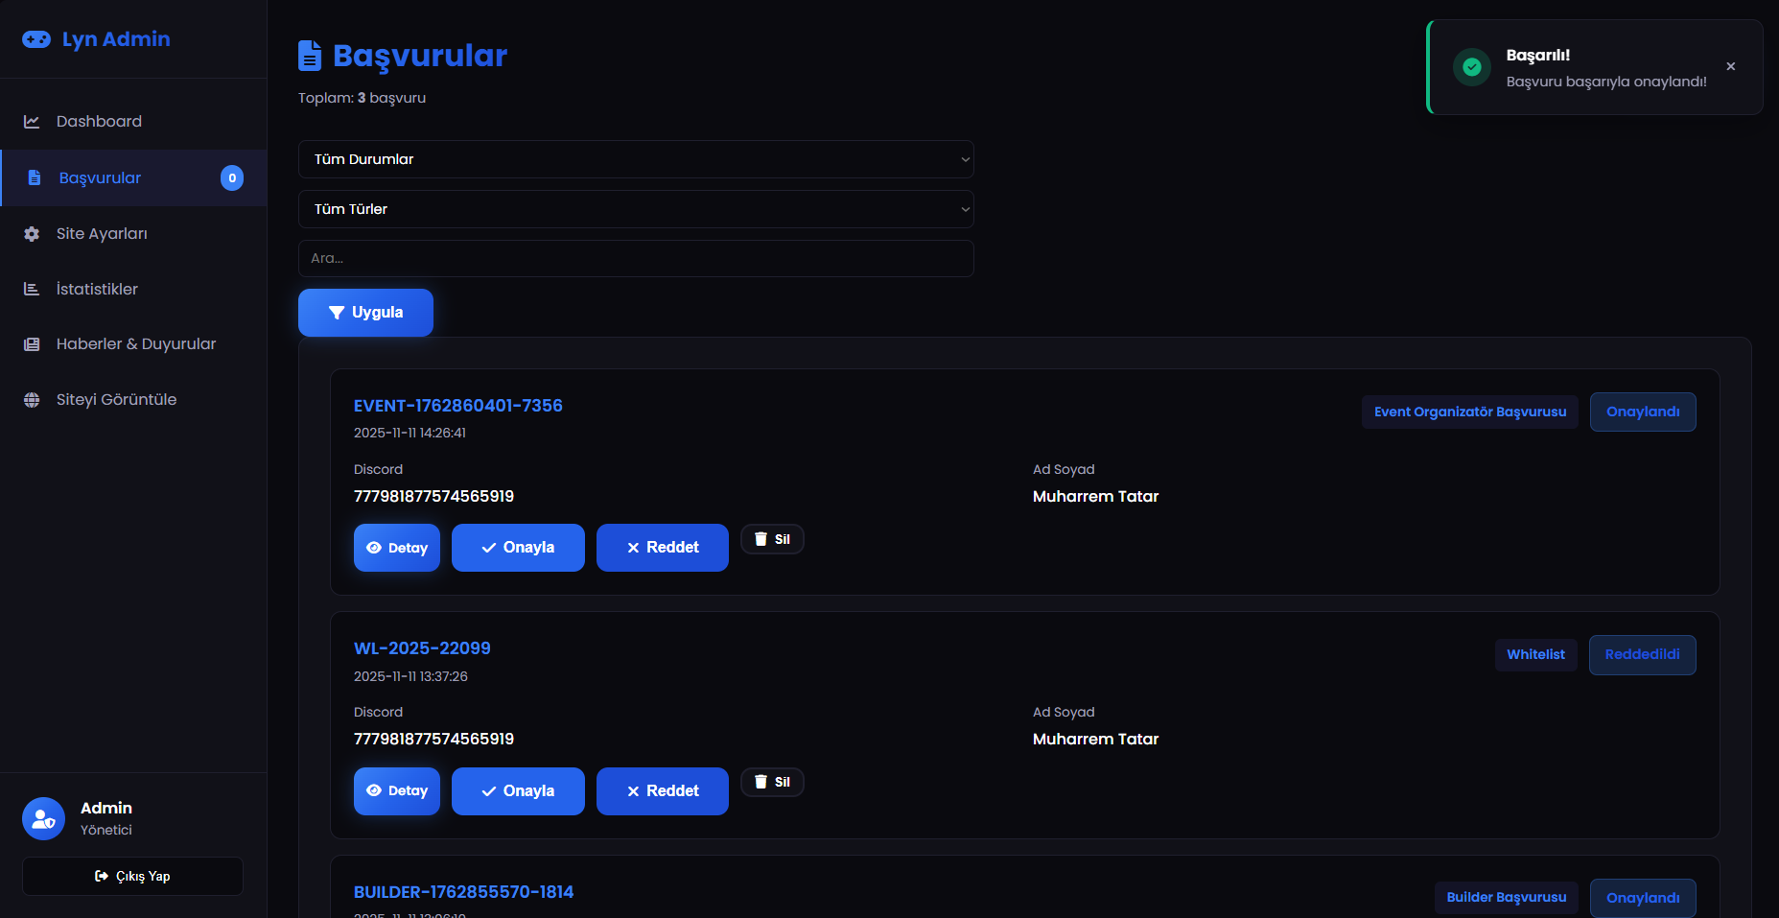This screenshot has height=918, width=1779.
Task: Click the Admin user avatar icon
Action: pyautogui.click(x=43, y=818)
